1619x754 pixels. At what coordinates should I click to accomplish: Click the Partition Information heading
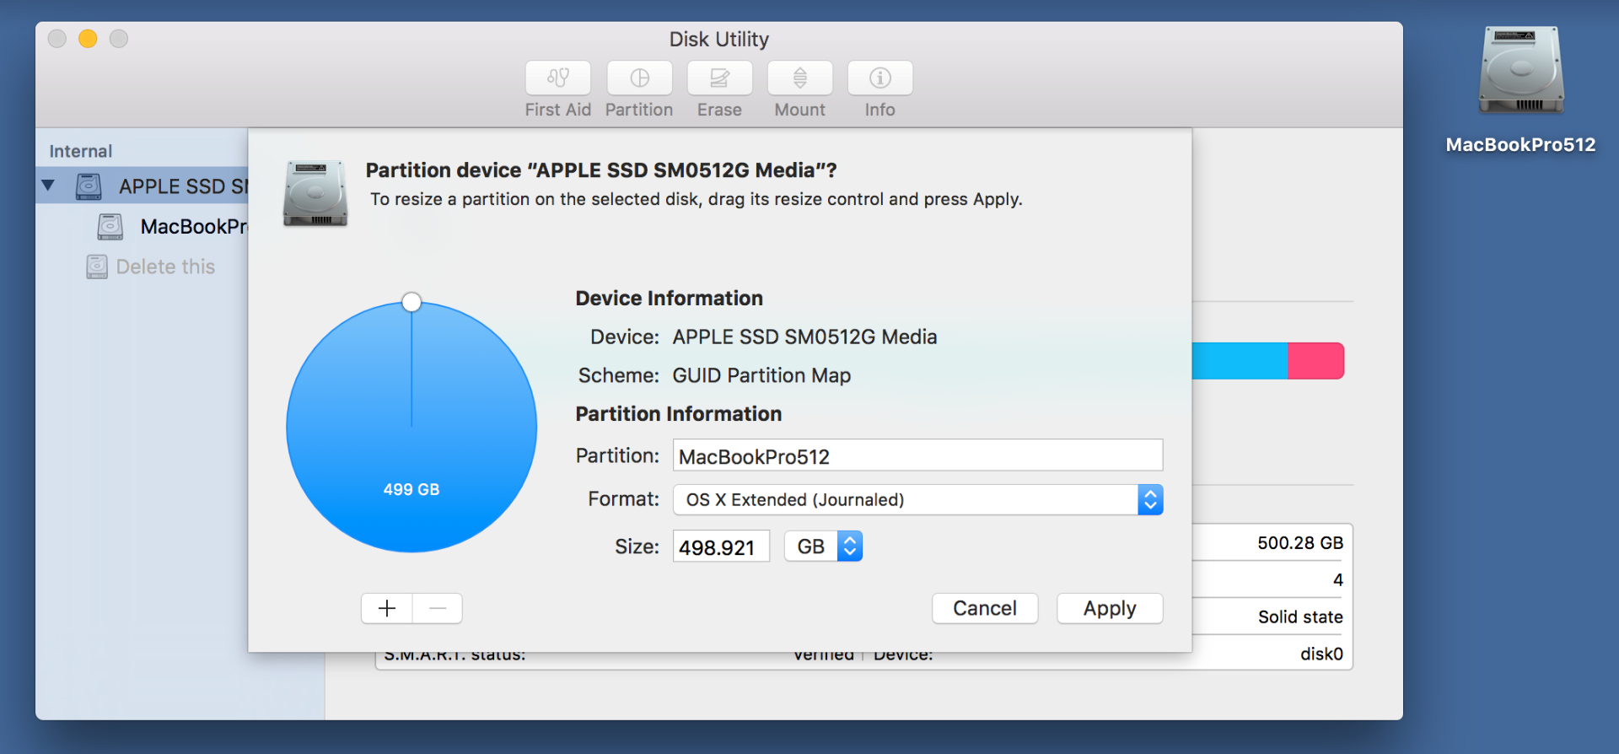tap(678, 413)
